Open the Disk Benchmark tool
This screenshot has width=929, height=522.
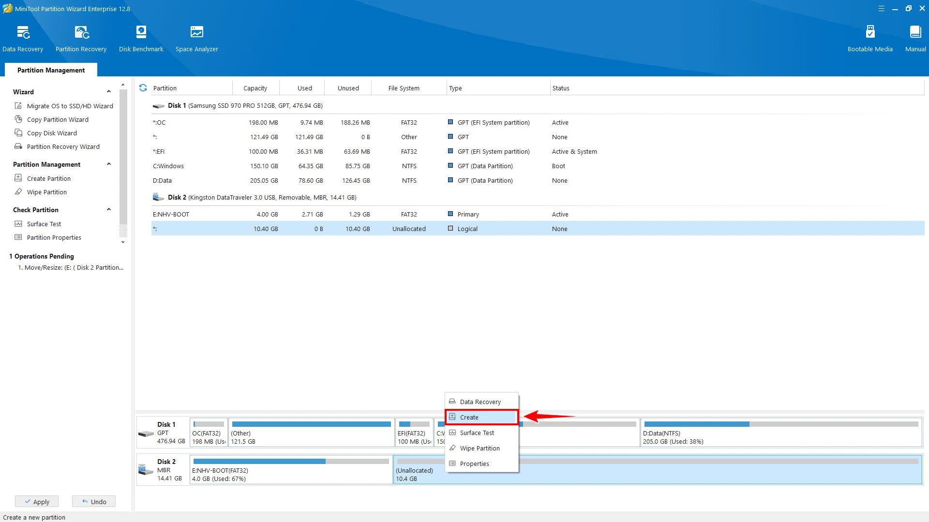(141, 39)
